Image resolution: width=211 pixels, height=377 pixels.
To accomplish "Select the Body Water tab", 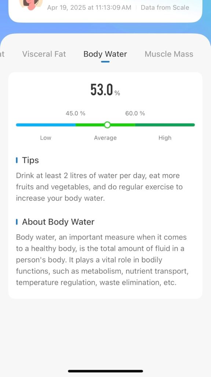I will (x=105, y=54).
